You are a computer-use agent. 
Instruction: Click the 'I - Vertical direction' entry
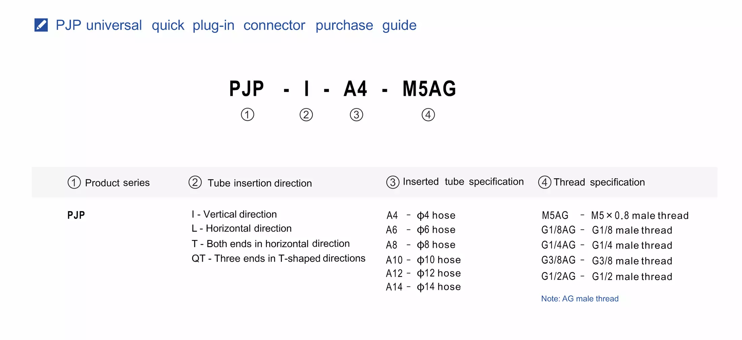pos(234,214)
